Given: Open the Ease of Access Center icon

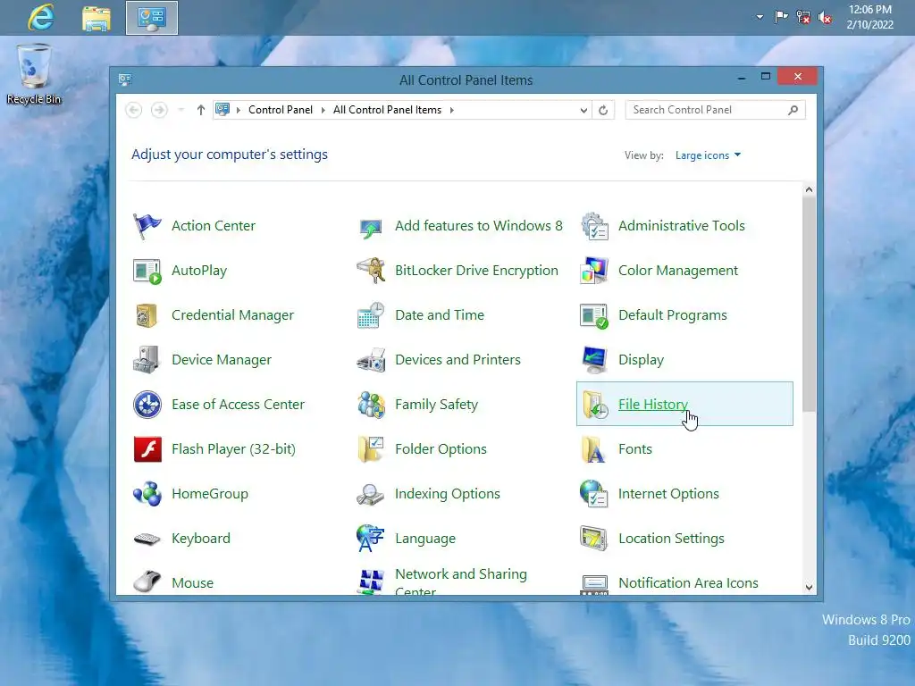Looking at the screenshot, I should 147,405.
